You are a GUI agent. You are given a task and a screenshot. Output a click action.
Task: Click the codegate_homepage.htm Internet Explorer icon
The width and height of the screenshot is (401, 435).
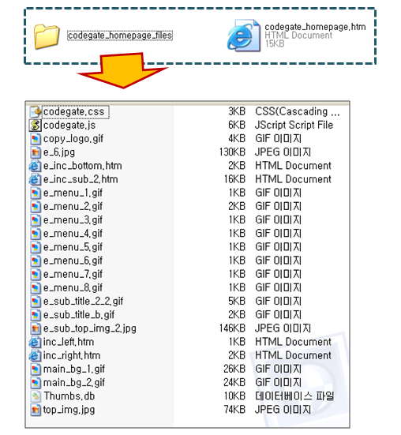click(244, 36)
